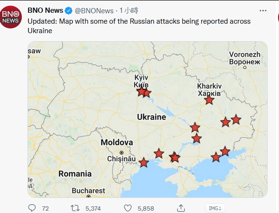
Task: Click the red star near Chișinău on coast
Action: [143, 162]
